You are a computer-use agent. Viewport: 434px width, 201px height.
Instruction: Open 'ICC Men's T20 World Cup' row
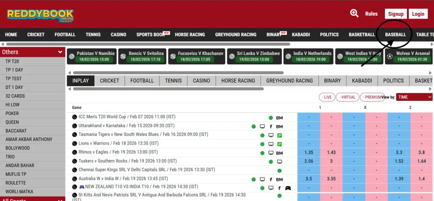[127, 117]
